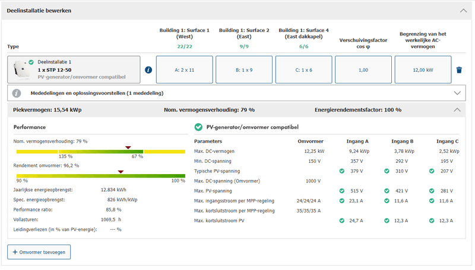Click the Nom. vermogensverhouding marker on the bar
This screenshot has height=270, width=475.
click(128, 147)
